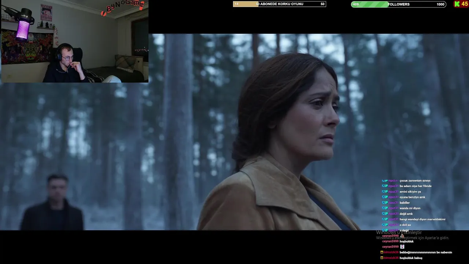Click chat message 'değil amk'

click(x=406, y=213)
